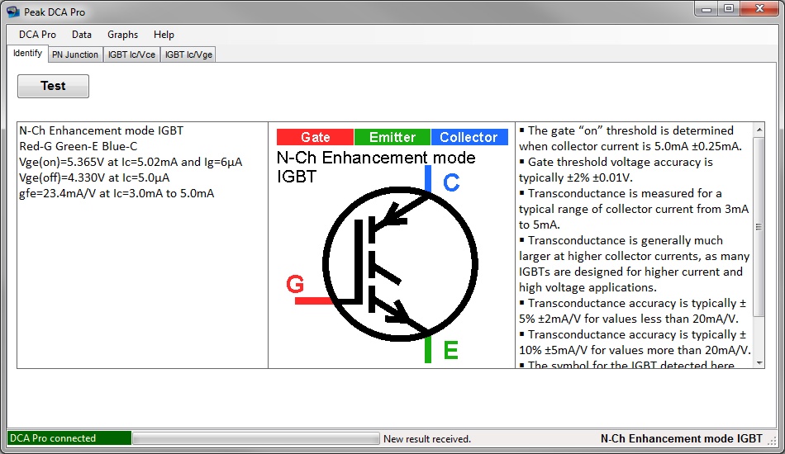Click the Peak DCA Pro app icon

coord(12,11)
